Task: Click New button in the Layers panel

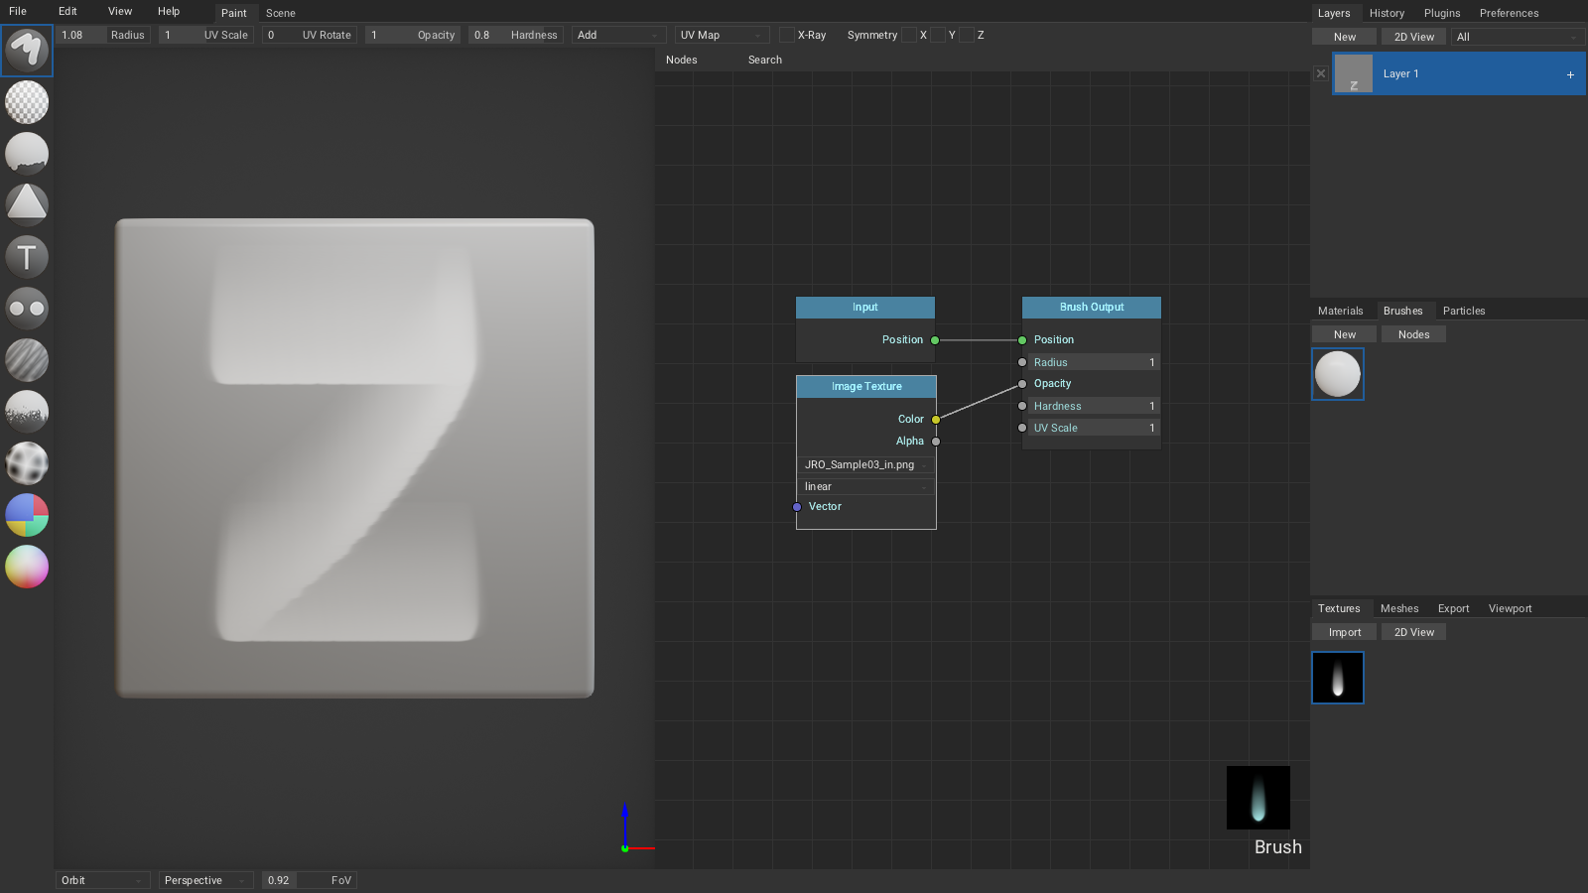Action: [1345, 37]
